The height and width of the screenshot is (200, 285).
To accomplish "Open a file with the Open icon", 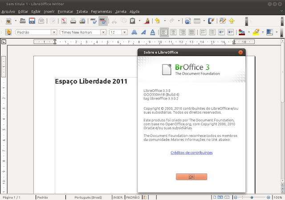I will 23,21.
